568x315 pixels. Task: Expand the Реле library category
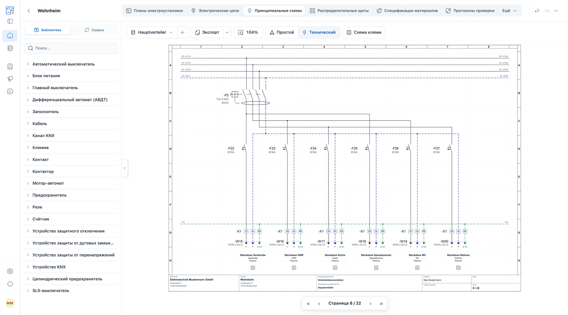71,207
